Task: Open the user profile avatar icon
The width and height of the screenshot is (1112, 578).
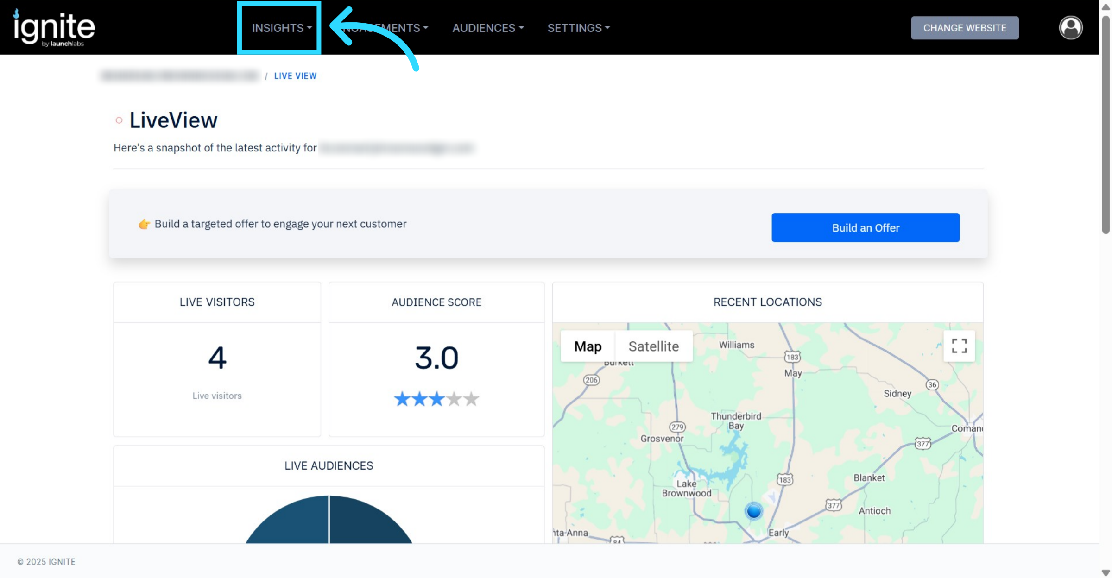Action: (1070, 28)
